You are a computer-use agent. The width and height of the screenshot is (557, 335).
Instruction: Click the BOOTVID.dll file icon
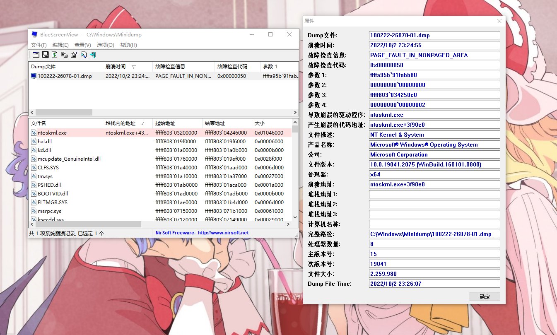click(34, 194)
